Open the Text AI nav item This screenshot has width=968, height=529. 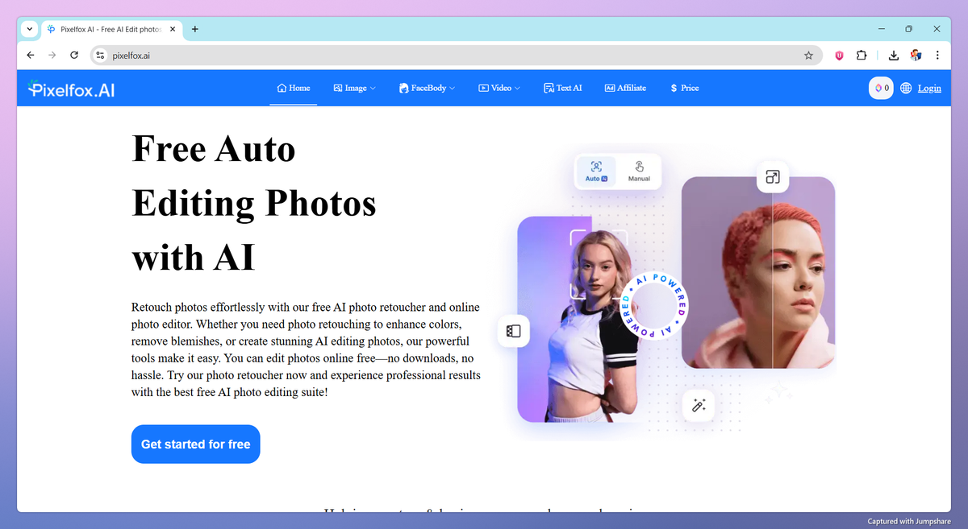click(562, 88)
